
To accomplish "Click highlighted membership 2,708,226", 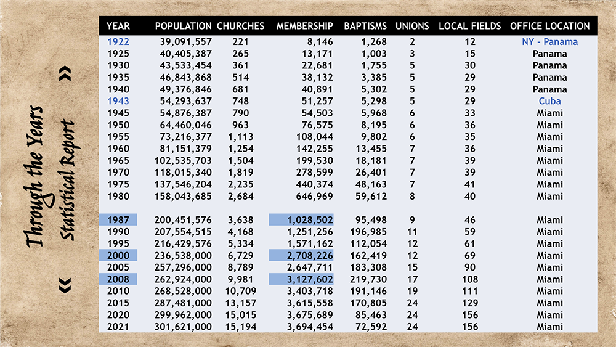I will pyautogui.click(x=301, y=255).
